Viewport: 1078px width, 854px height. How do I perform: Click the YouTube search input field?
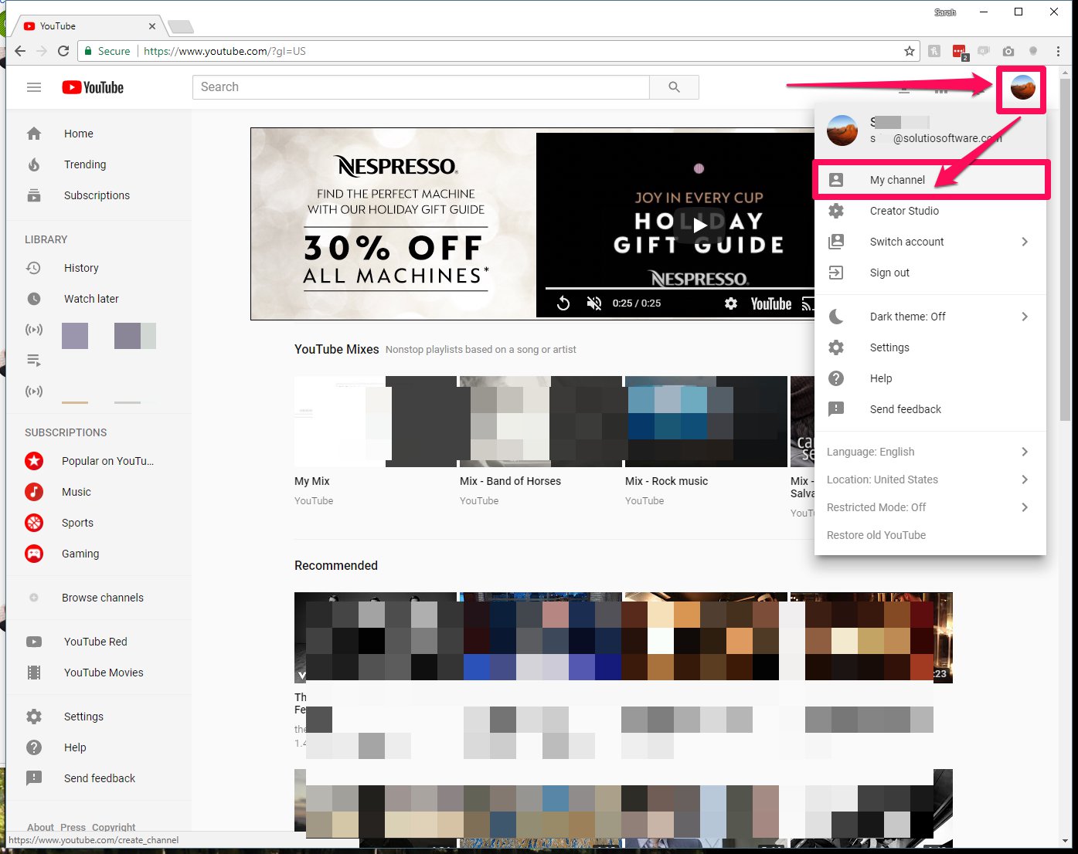tap(421, 87)
